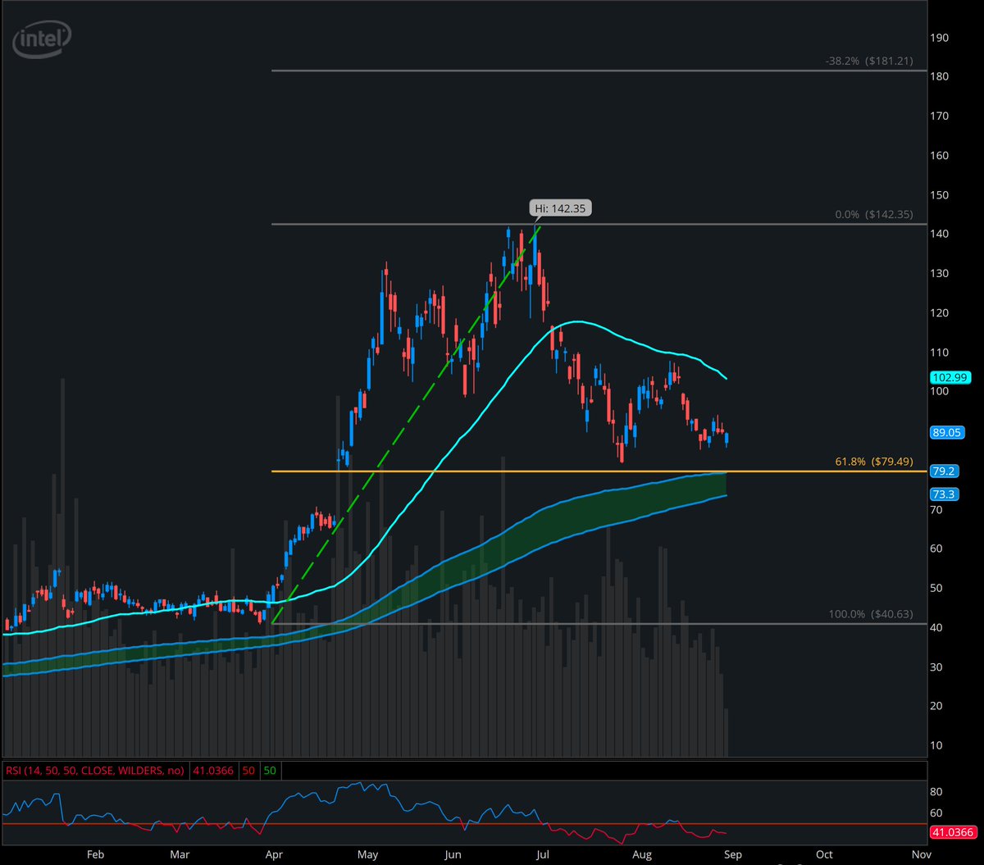Screen dimensions: 984x865
Task: Click the Aug date axis label
Action: (x=642, y=854)
